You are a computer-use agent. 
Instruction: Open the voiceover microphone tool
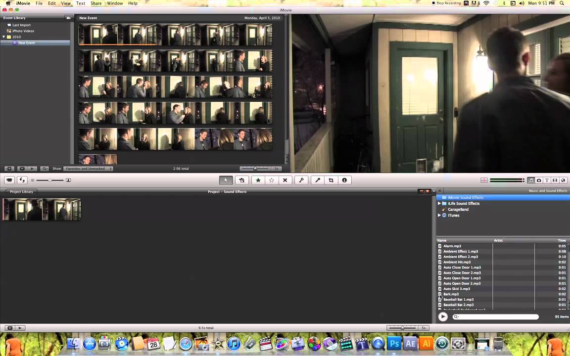[318, 180]
